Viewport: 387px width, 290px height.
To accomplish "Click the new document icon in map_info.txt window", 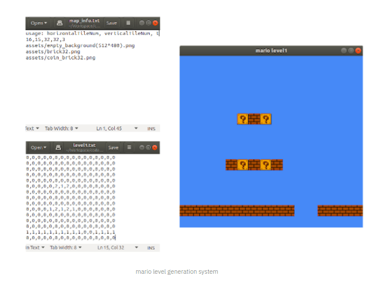I will click(59, 23).
